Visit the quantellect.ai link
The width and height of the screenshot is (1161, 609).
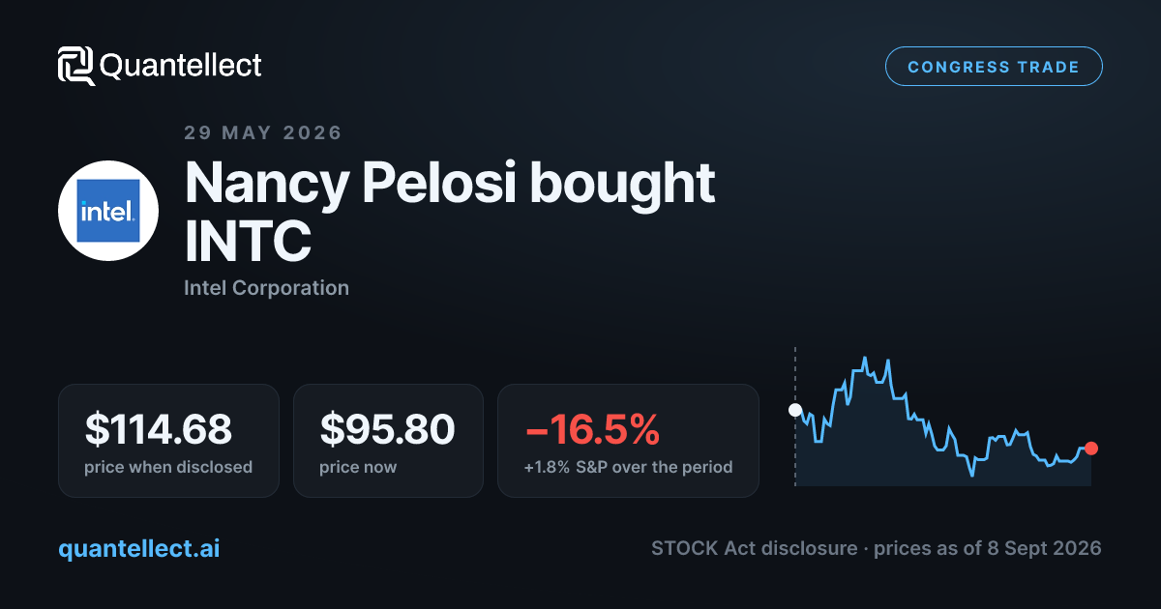coord(139,548)
